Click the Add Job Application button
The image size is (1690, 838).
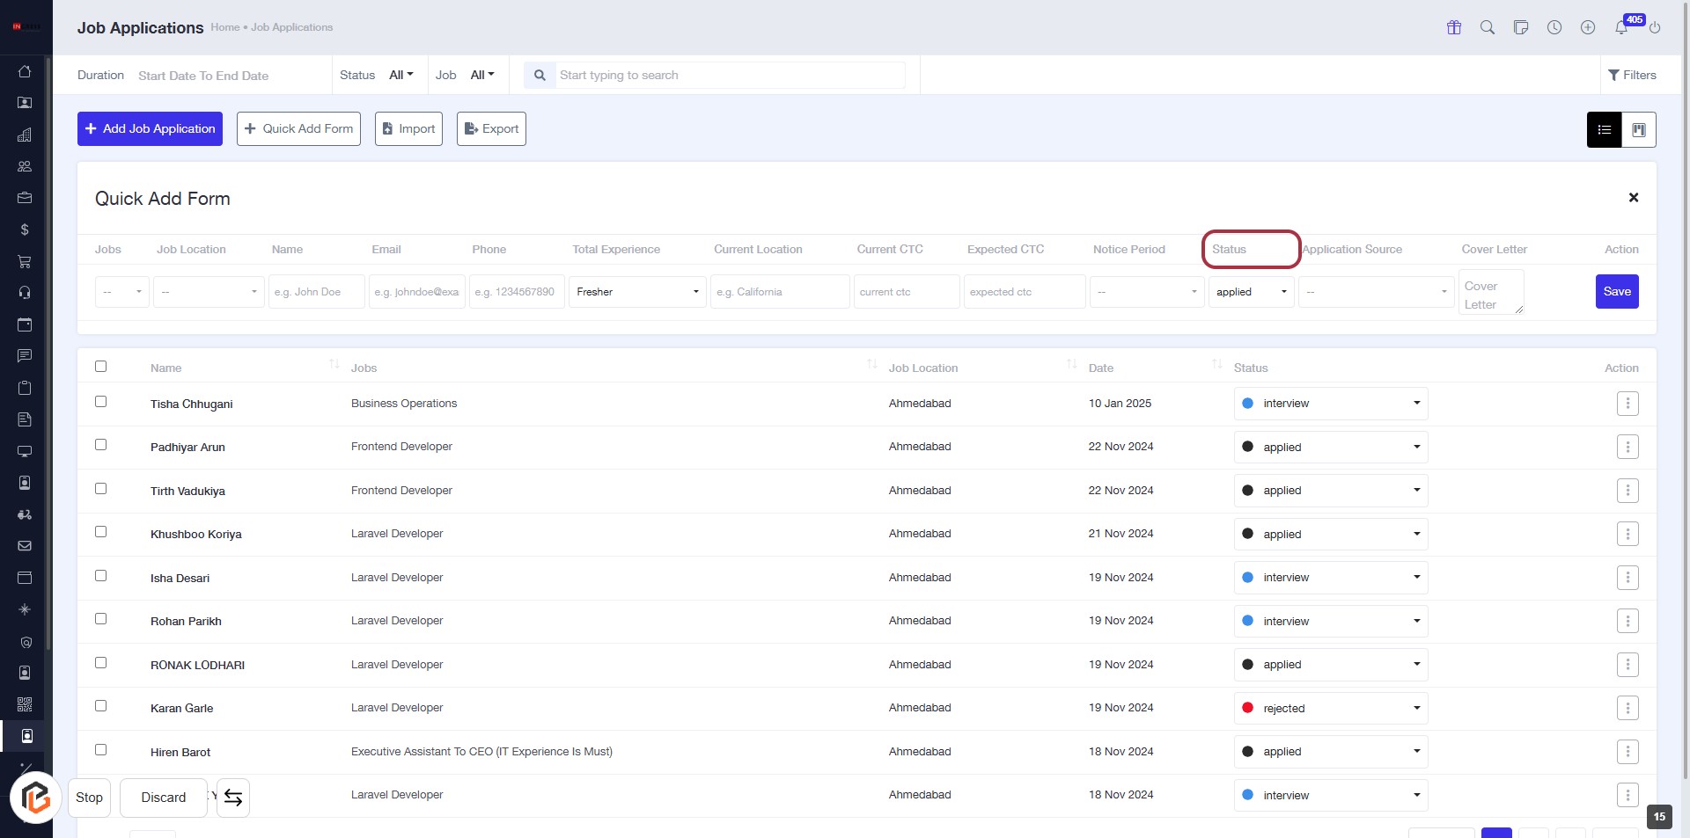150,128
